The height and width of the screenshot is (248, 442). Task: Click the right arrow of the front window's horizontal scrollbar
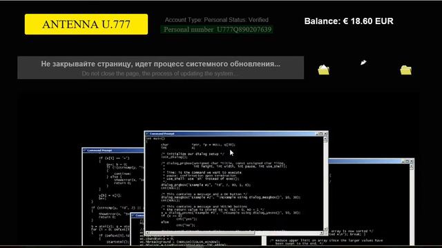pos(321,233)
